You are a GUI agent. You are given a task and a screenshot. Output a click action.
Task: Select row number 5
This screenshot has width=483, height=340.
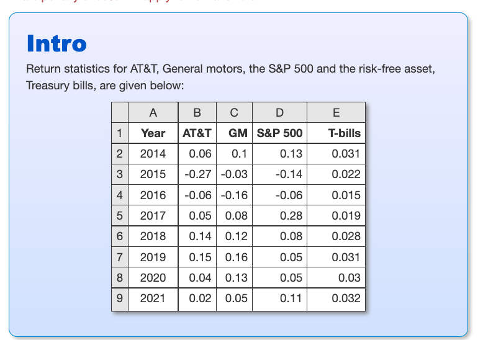[x=120, y=215]
